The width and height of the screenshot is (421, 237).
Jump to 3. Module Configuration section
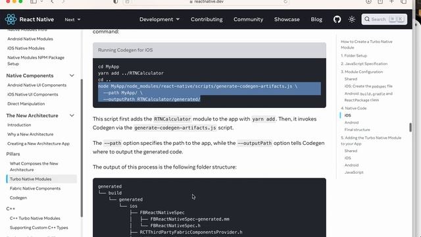click(x=362, y=72)
